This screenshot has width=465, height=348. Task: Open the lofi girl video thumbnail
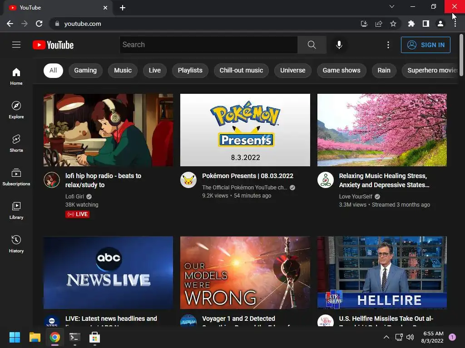coord(108,130)
